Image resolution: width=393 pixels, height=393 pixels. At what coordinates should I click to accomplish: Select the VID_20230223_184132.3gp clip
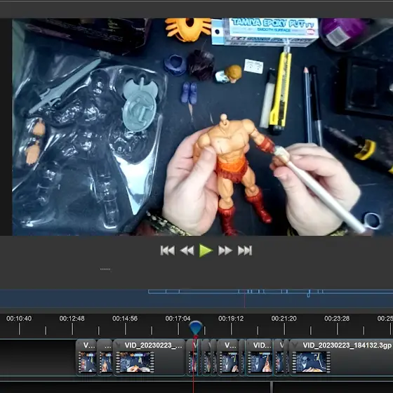(x=341, y=357)
